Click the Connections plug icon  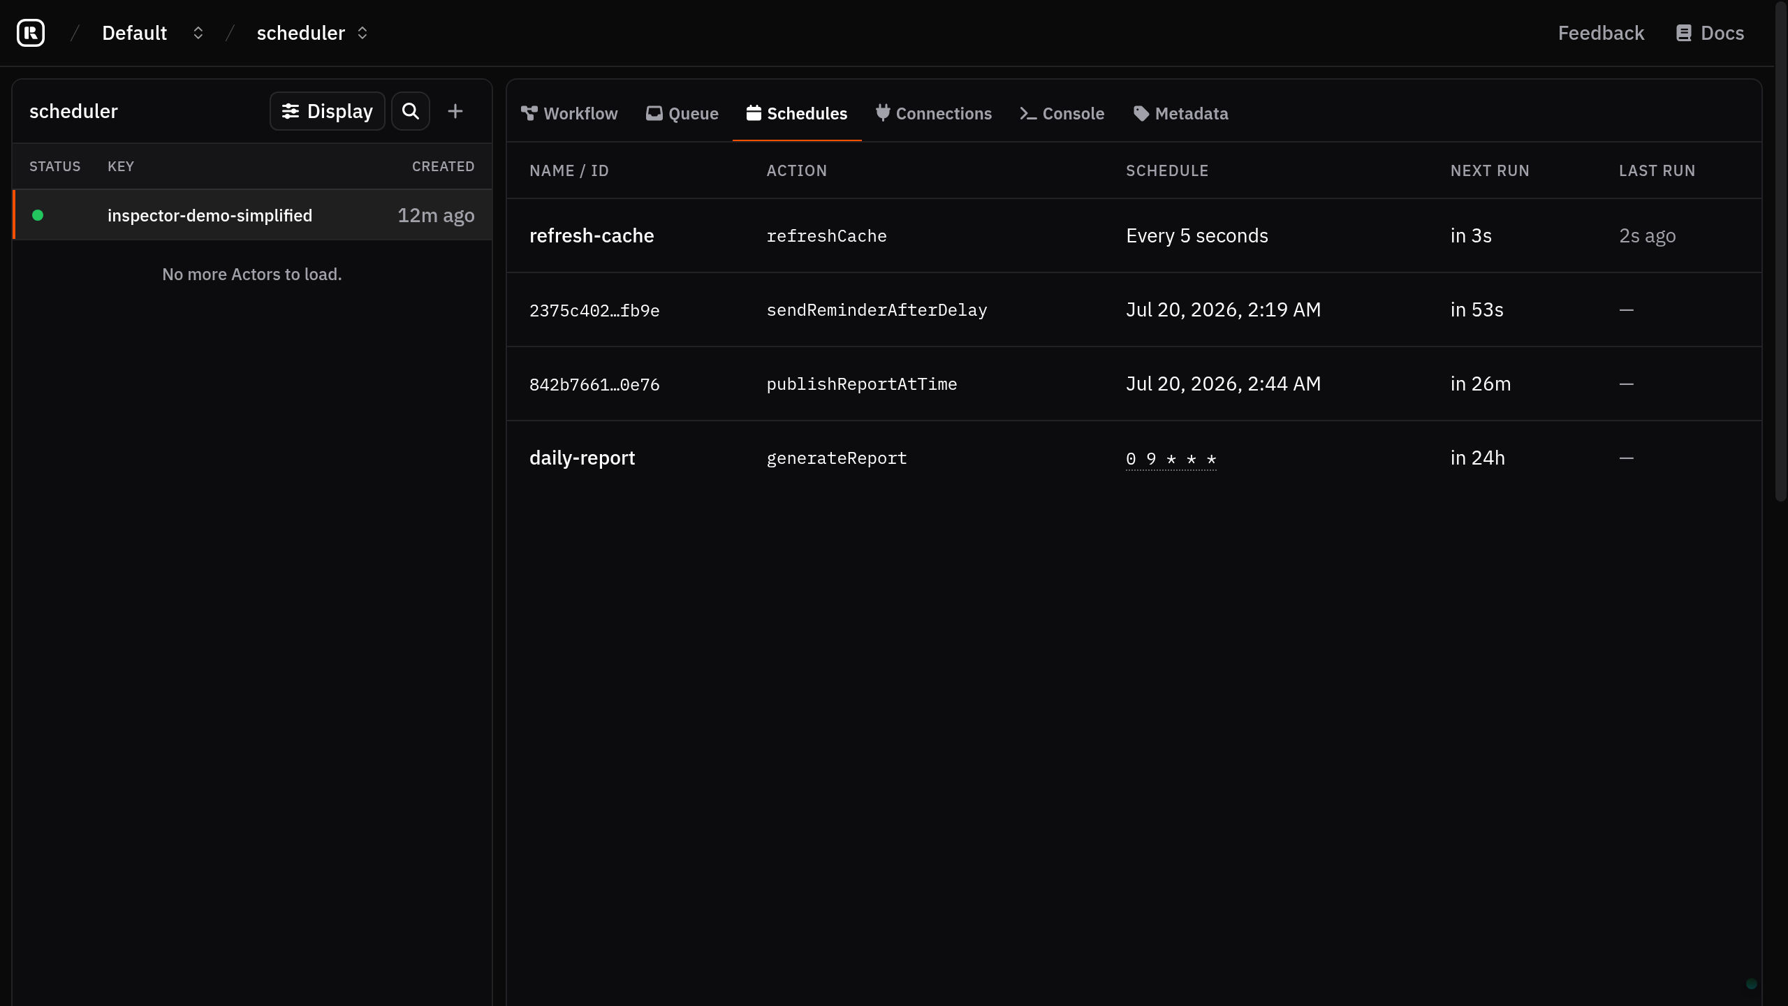point(883,112)
